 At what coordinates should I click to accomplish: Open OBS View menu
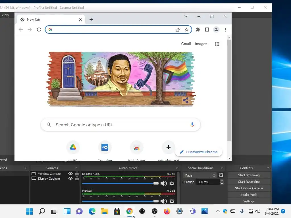click(x=5, y=15)
